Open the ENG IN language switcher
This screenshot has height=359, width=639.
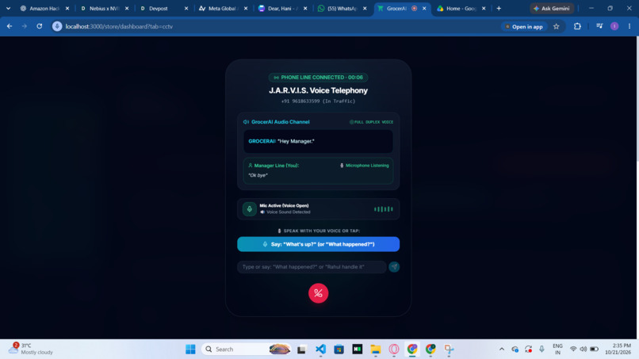point(557,349)
